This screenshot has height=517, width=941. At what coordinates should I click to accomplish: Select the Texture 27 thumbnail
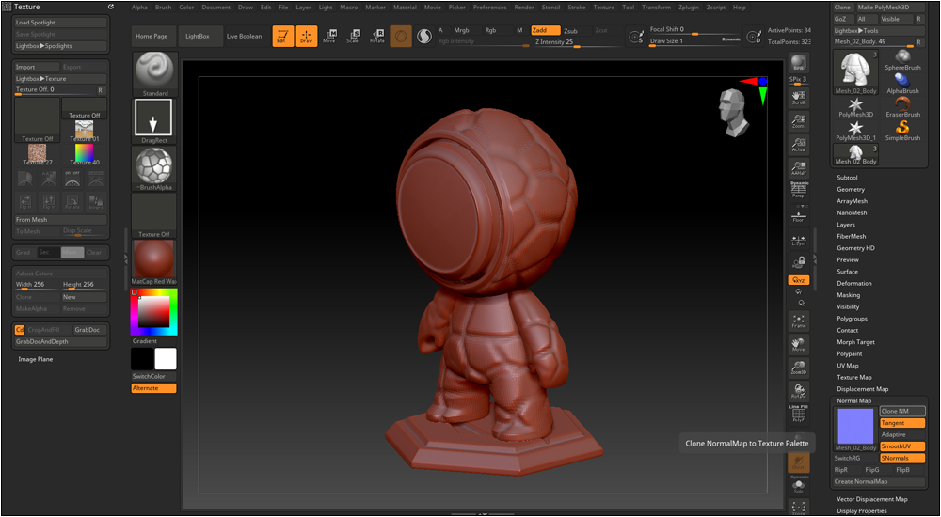coord(38,152)
